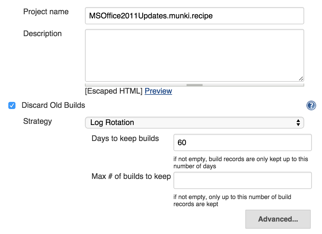Focus the Description text area
322x234 pixels.
tap(194, 55)
